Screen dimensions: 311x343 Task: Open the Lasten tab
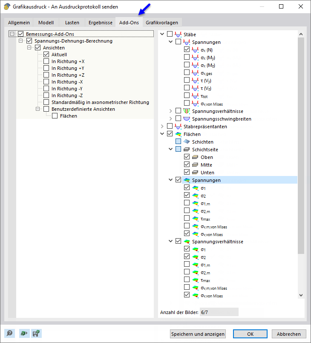pos(72,23)
